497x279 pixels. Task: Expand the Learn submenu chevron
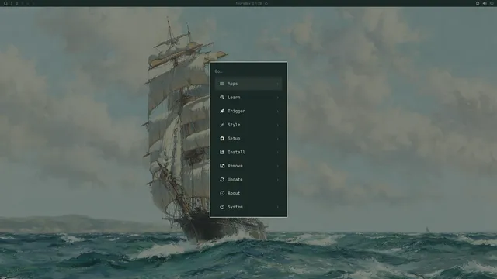[278, 98]
